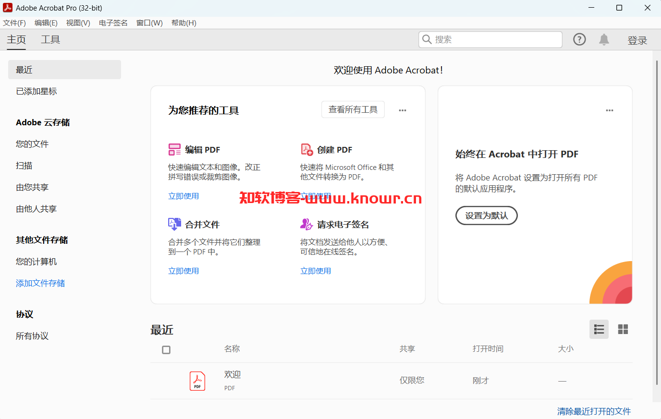Image resolution: width=661 pixels, height=419 pixels.
Task: Open more options in default PDF card
Action: coord(610,110)
